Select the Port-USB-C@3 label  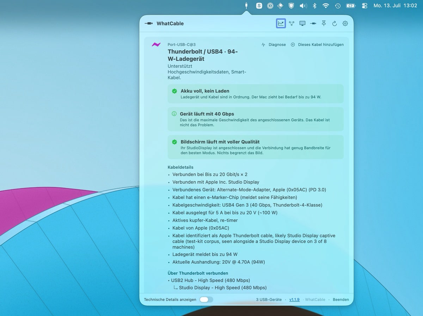coord(182,45)
